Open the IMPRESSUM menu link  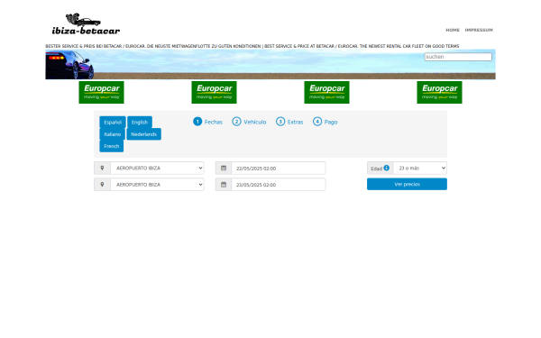coord(479,30)
